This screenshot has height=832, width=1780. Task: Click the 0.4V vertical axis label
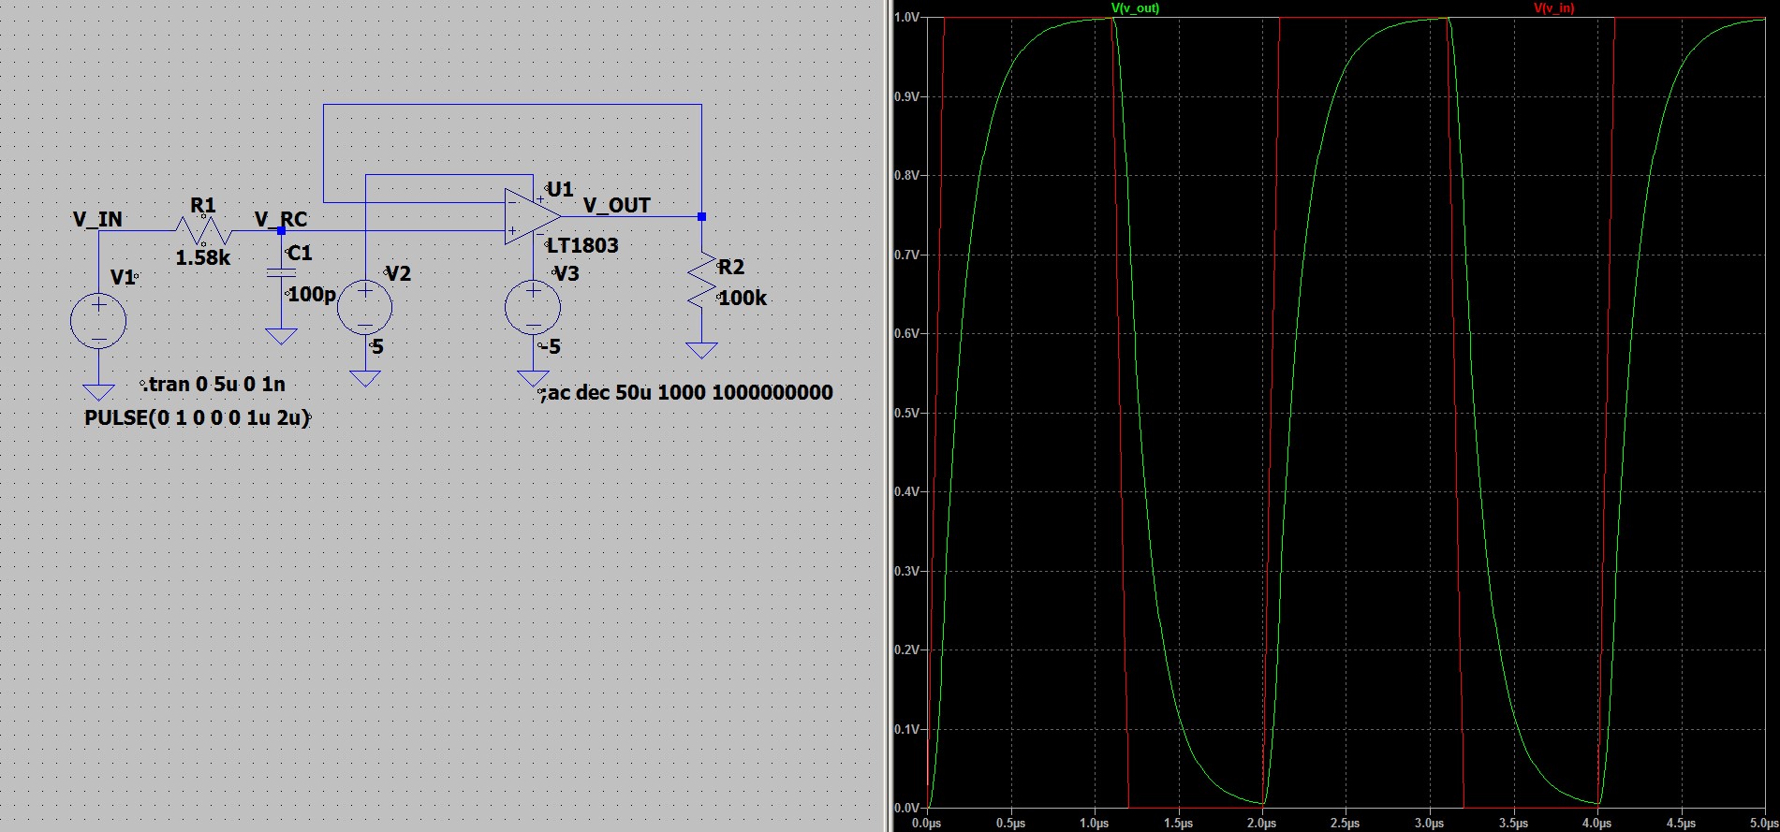tap(906, 491)
